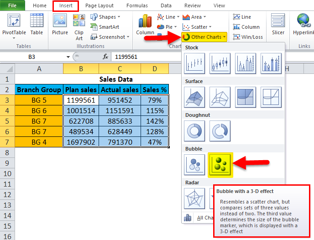Pick the plain Bubble chart
This screenshot has height=240, width=314.
click(194, 165)
